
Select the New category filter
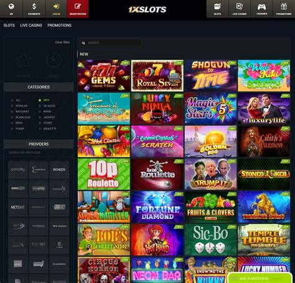44,100
